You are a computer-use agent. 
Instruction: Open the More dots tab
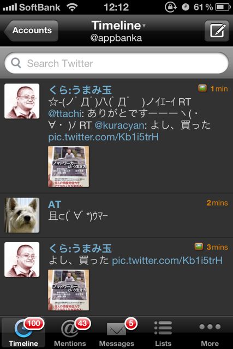[x=210, y=332]
